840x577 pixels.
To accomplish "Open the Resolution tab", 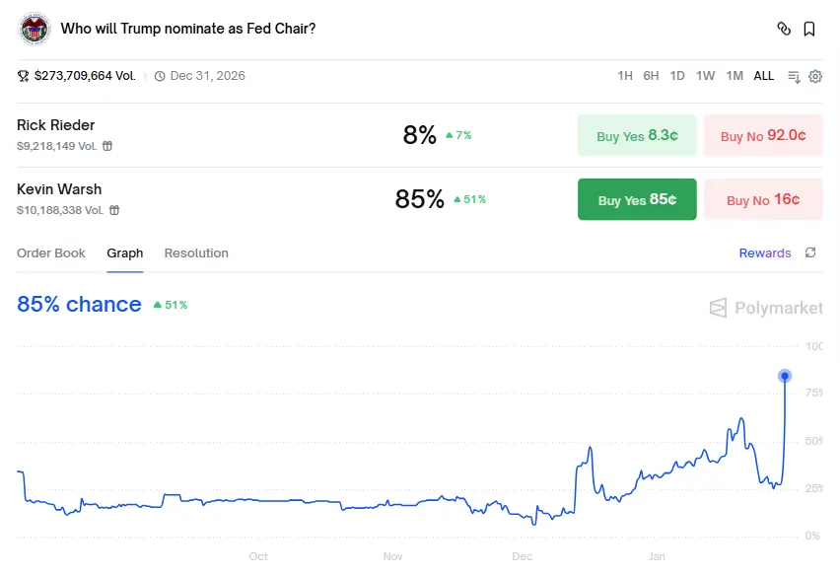I will pos(196,253).
